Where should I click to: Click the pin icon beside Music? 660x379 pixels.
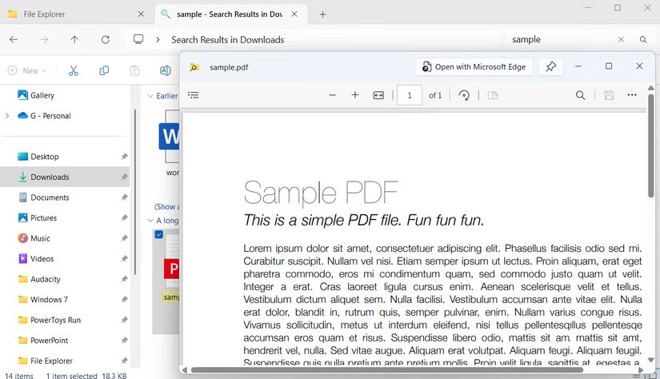(124, 238)
